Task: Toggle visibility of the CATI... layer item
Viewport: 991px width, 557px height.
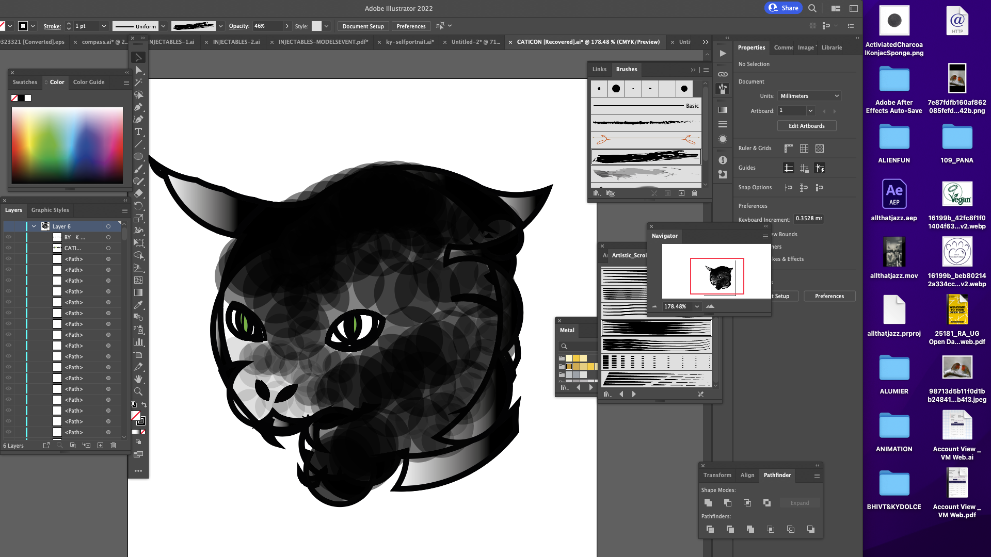Action: (8, 248)
